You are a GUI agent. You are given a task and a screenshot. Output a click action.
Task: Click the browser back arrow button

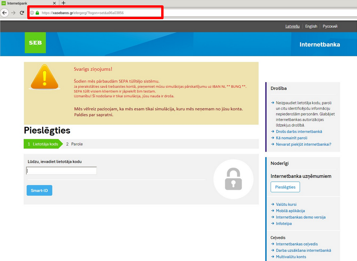pyautogui.click(x=4, y=13)
